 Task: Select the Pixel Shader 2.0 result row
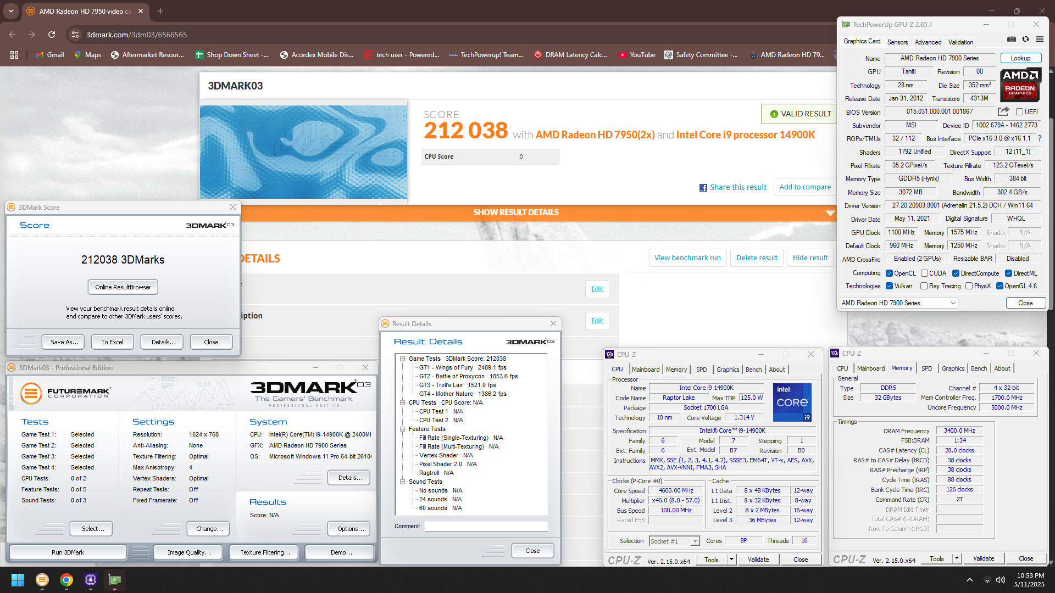[448, 464]
